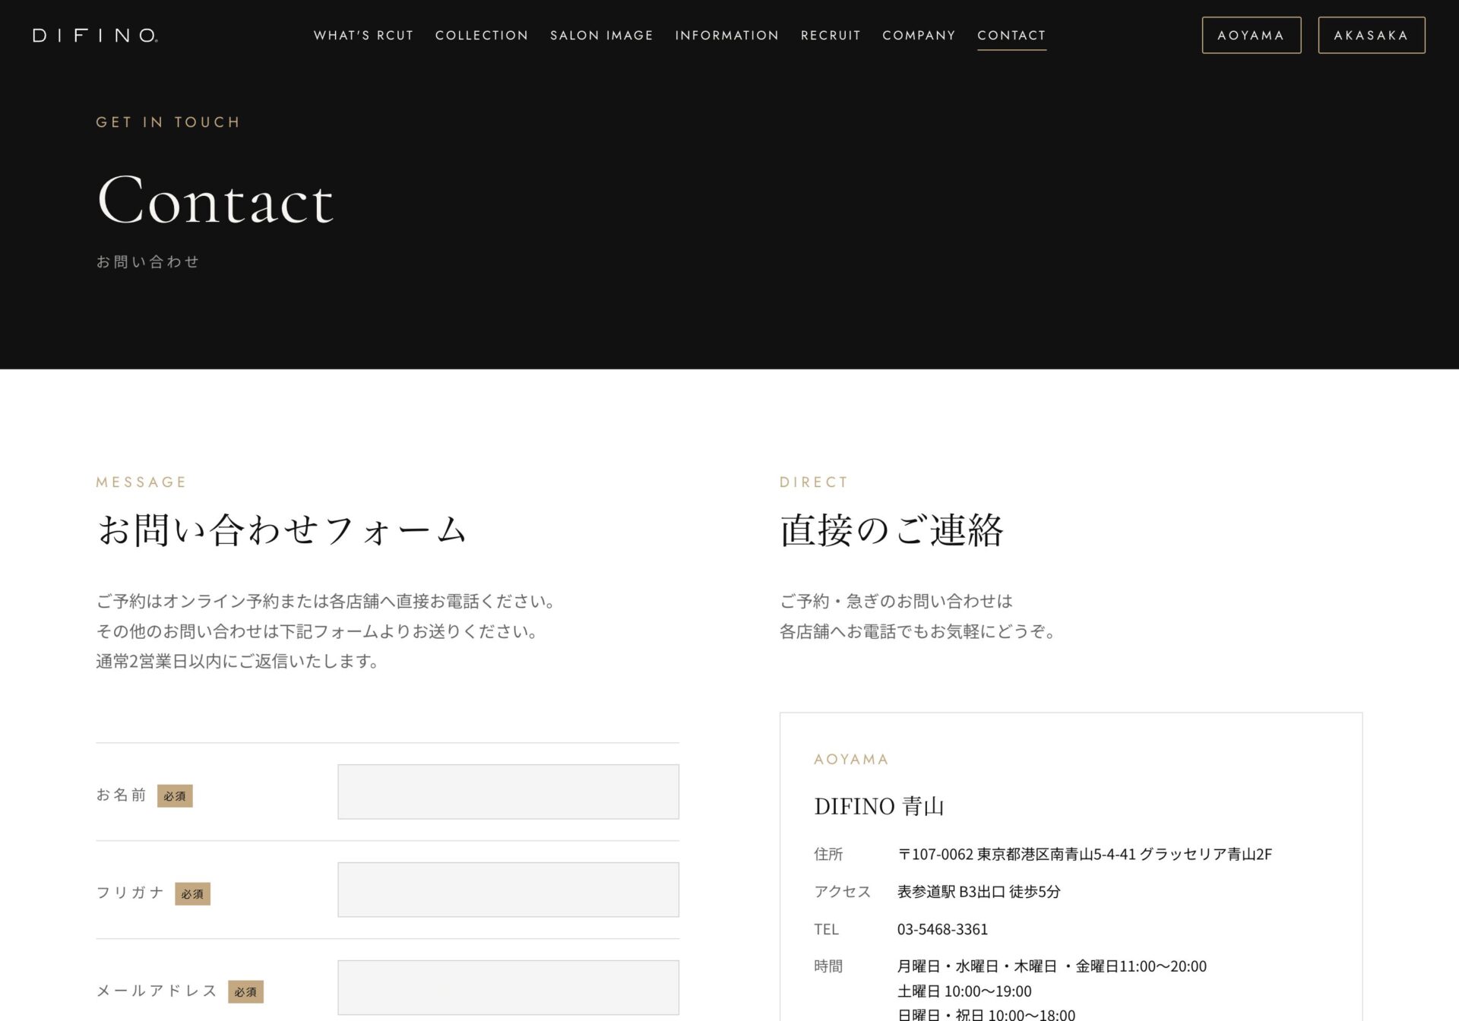Click 各店舗へお電話でもお気軽にどうぞ text
1459x1021 pixels.
coord(918,631)
